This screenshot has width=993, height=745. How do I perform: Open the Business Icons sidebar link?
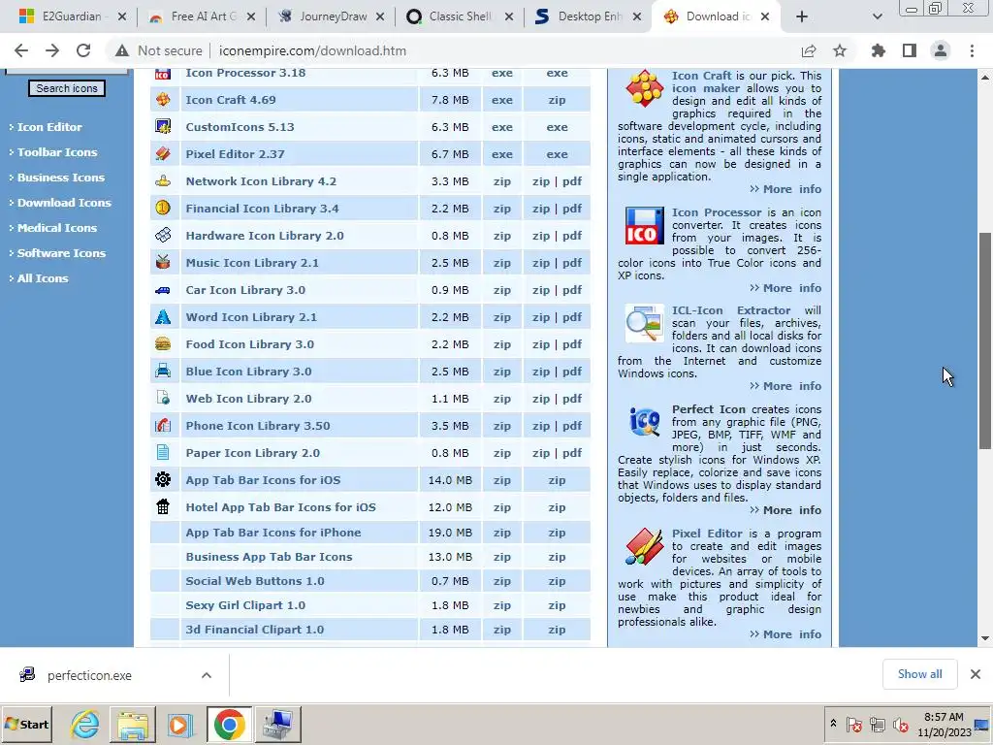[61, 178]
